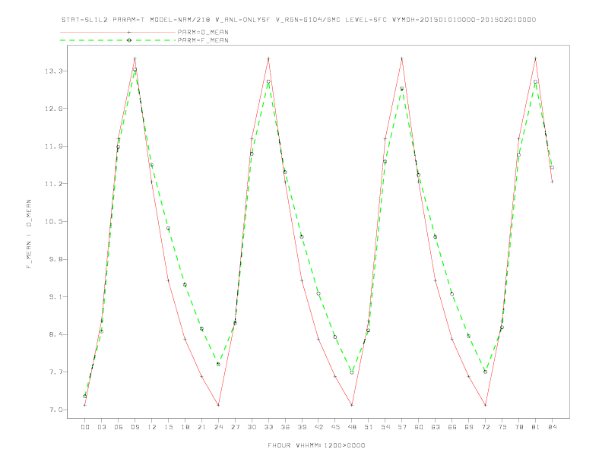
Task: Click y-axis tick label 9.1
Action: click(55, 297)
